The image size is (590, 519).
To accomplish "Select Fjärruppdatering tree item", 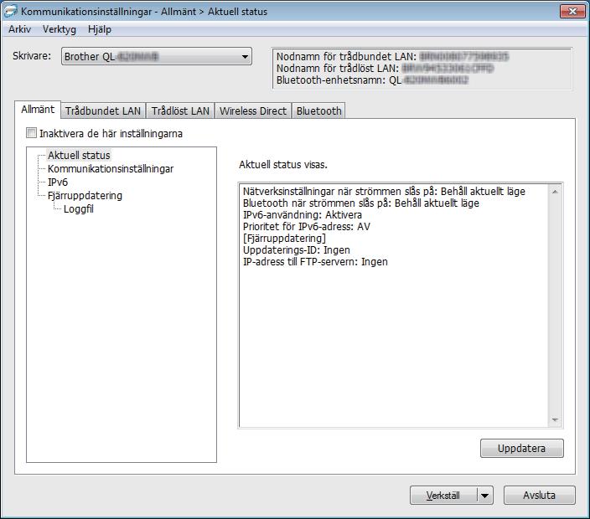I will point(85,196).
